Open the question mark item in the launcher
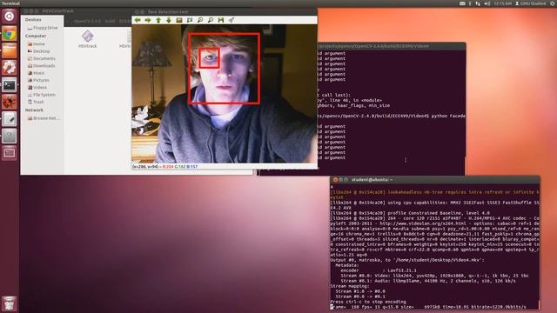Viewport: 557px width, 313px height. click(x=10, y=136)
